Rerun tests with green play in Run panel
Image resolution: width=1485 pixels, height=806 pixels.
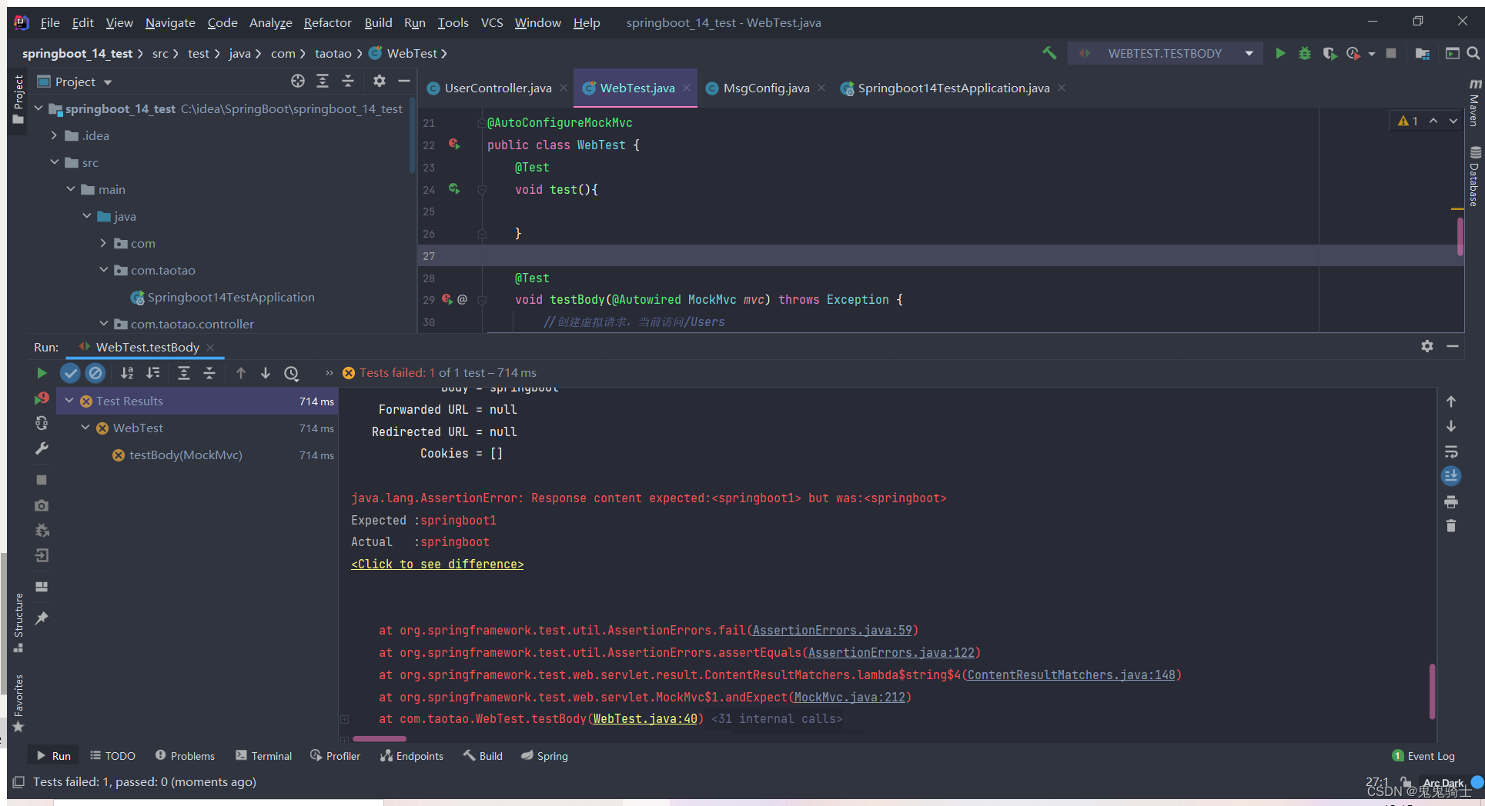[x=42, y=373]
